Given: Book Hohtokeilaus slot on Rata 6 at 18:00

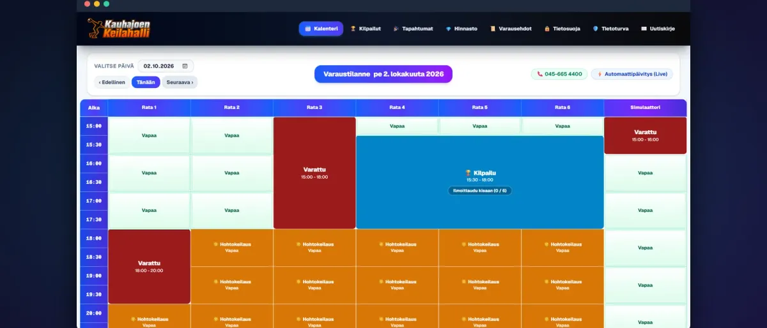Looking at the screenshot, I should pos(562,248).
